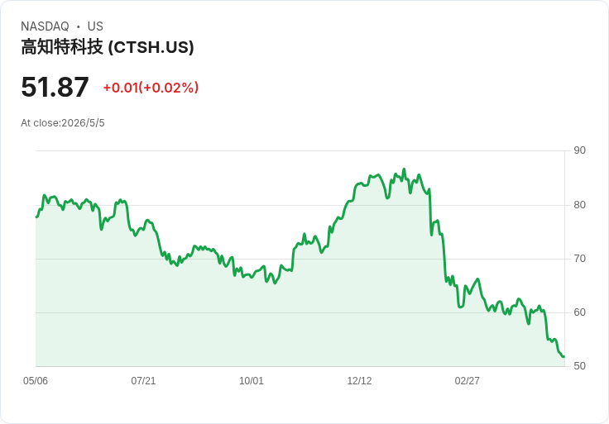Click the NASDAQ exchange label
The height and width of the screenshot is (424, 609).
tap(45, 26)
